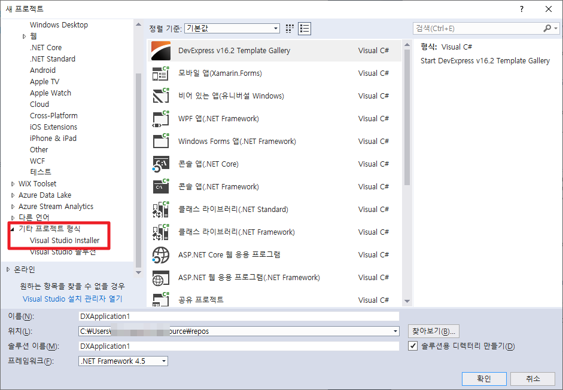The height and width of the screenshot is (390, 563).
Task: Select iPhone & iPad category
Action: [53, 139]
